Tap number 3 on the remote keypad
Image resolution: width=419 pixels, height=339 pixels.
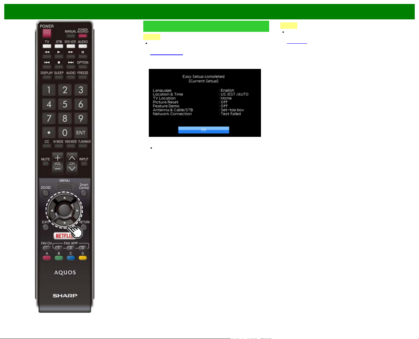pyautogui.click(x=81, y=90)
